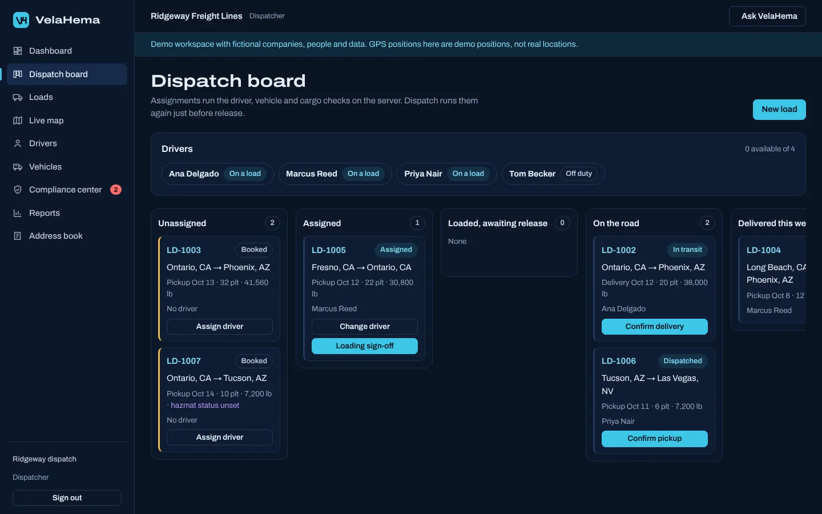822x514 pixels.
Task: Click the Dashboard grid icon in sidebar
Action: tap(18, 51)
